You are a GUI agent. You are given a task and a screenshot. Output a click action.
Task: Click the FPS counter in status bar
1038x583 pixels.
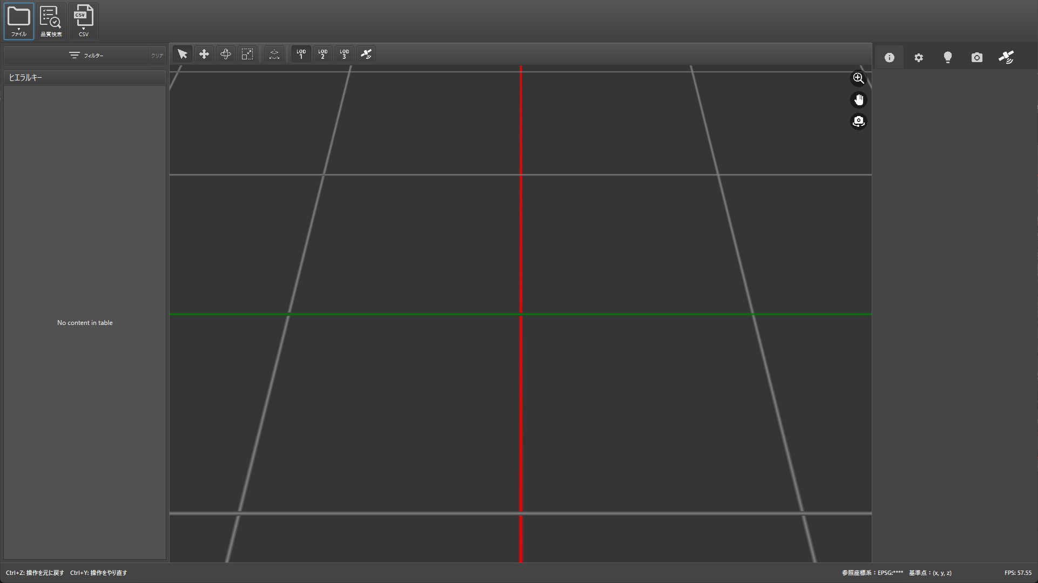1018,573
